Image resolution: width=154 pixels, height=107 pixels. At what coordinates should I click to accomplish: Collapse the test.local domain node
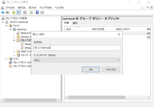[x=11, y=29]
